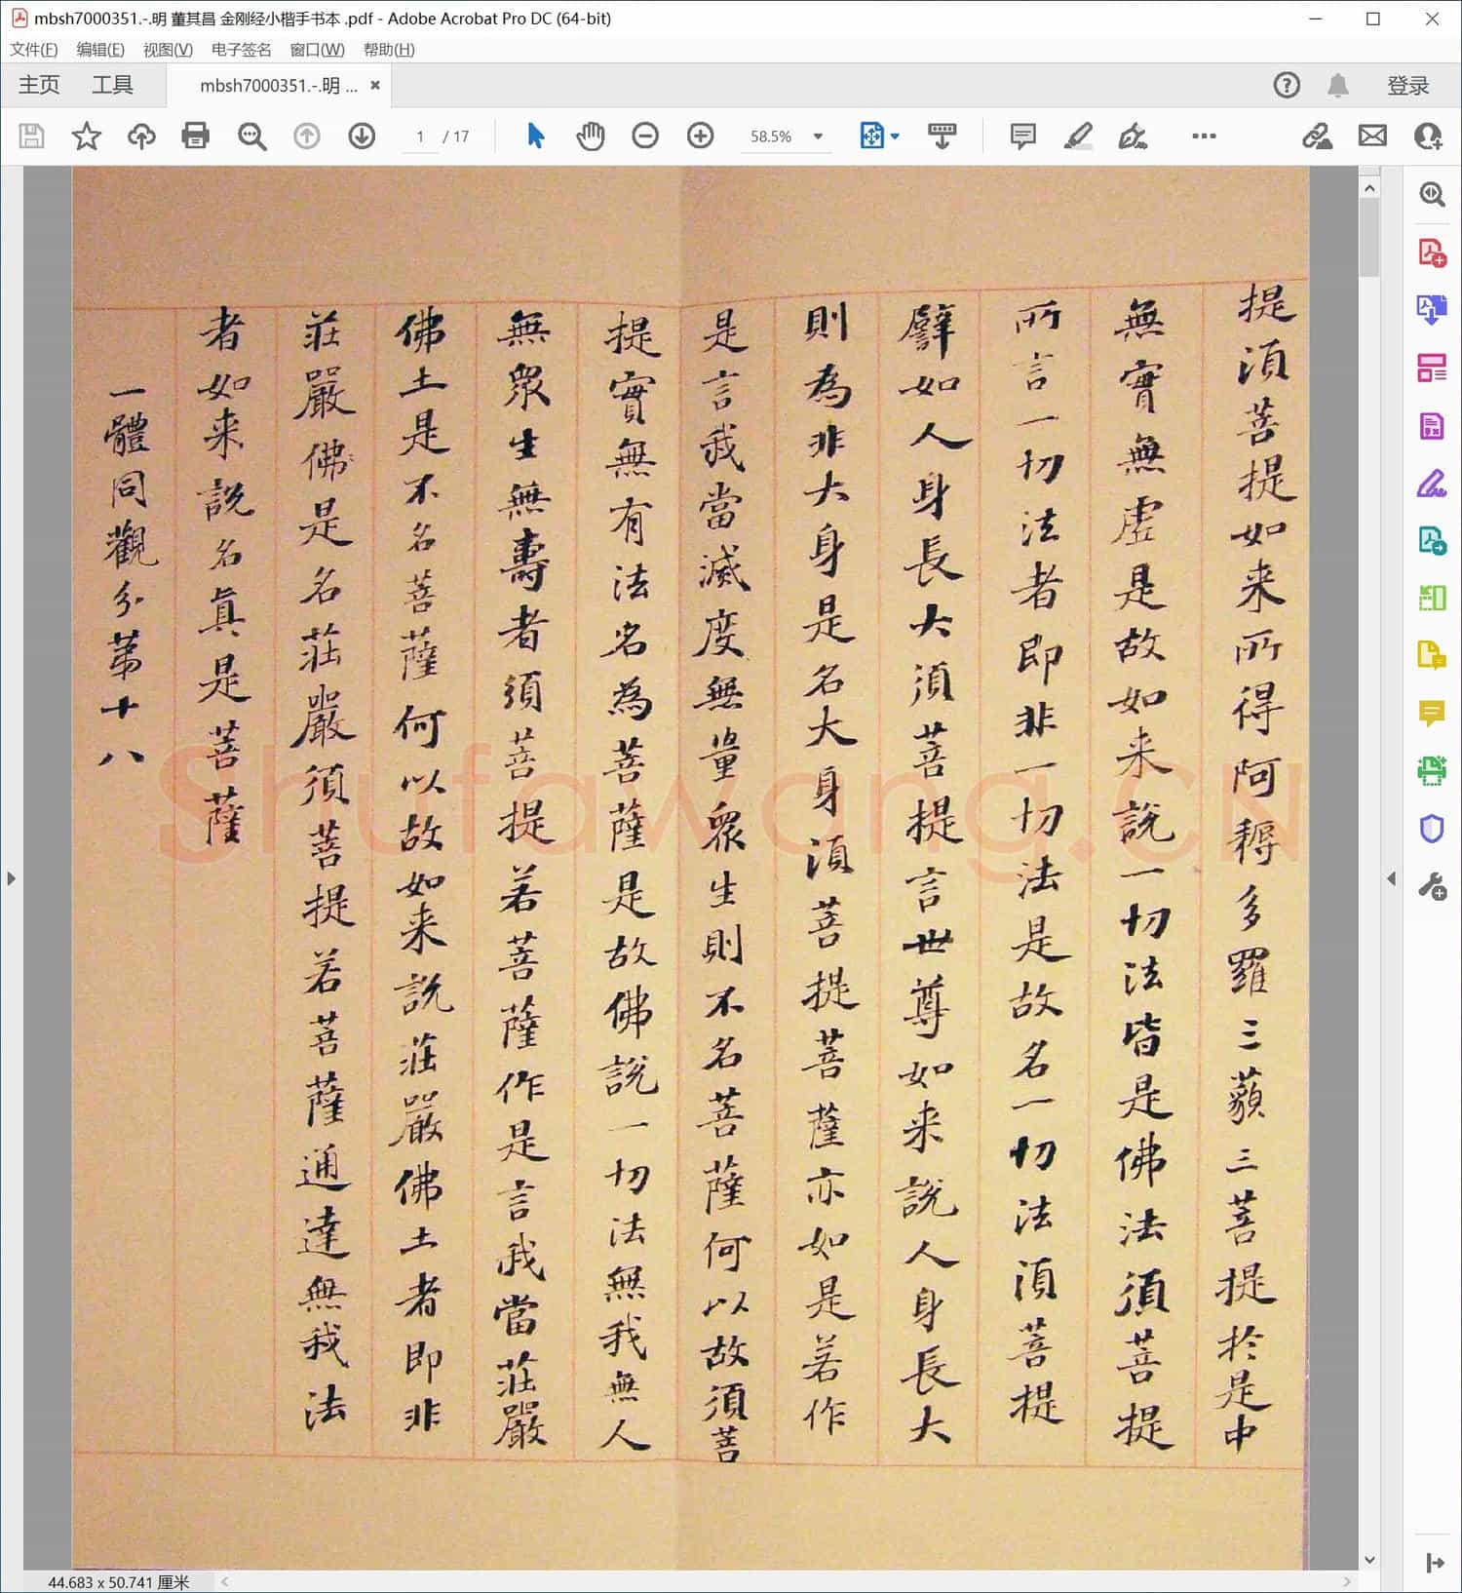Open Export PDF tool in right pane

click(x=1432, y=310)
